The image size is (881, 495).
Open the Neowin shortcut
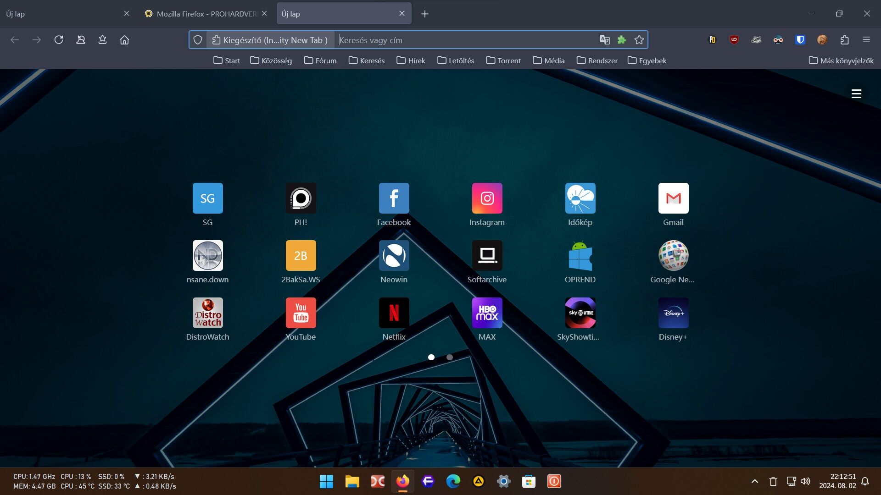(394, 256)
